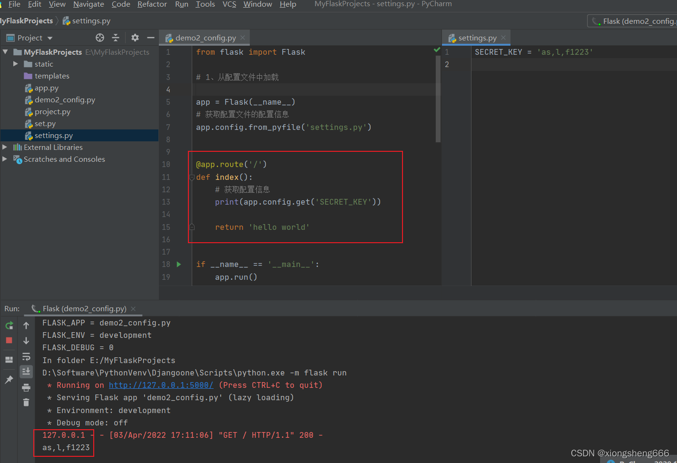Click the green inspection checkmark in editor

click(437, 49)
